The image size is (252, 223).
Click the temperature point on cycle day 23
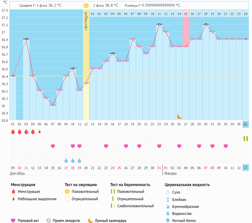point(159,25)
